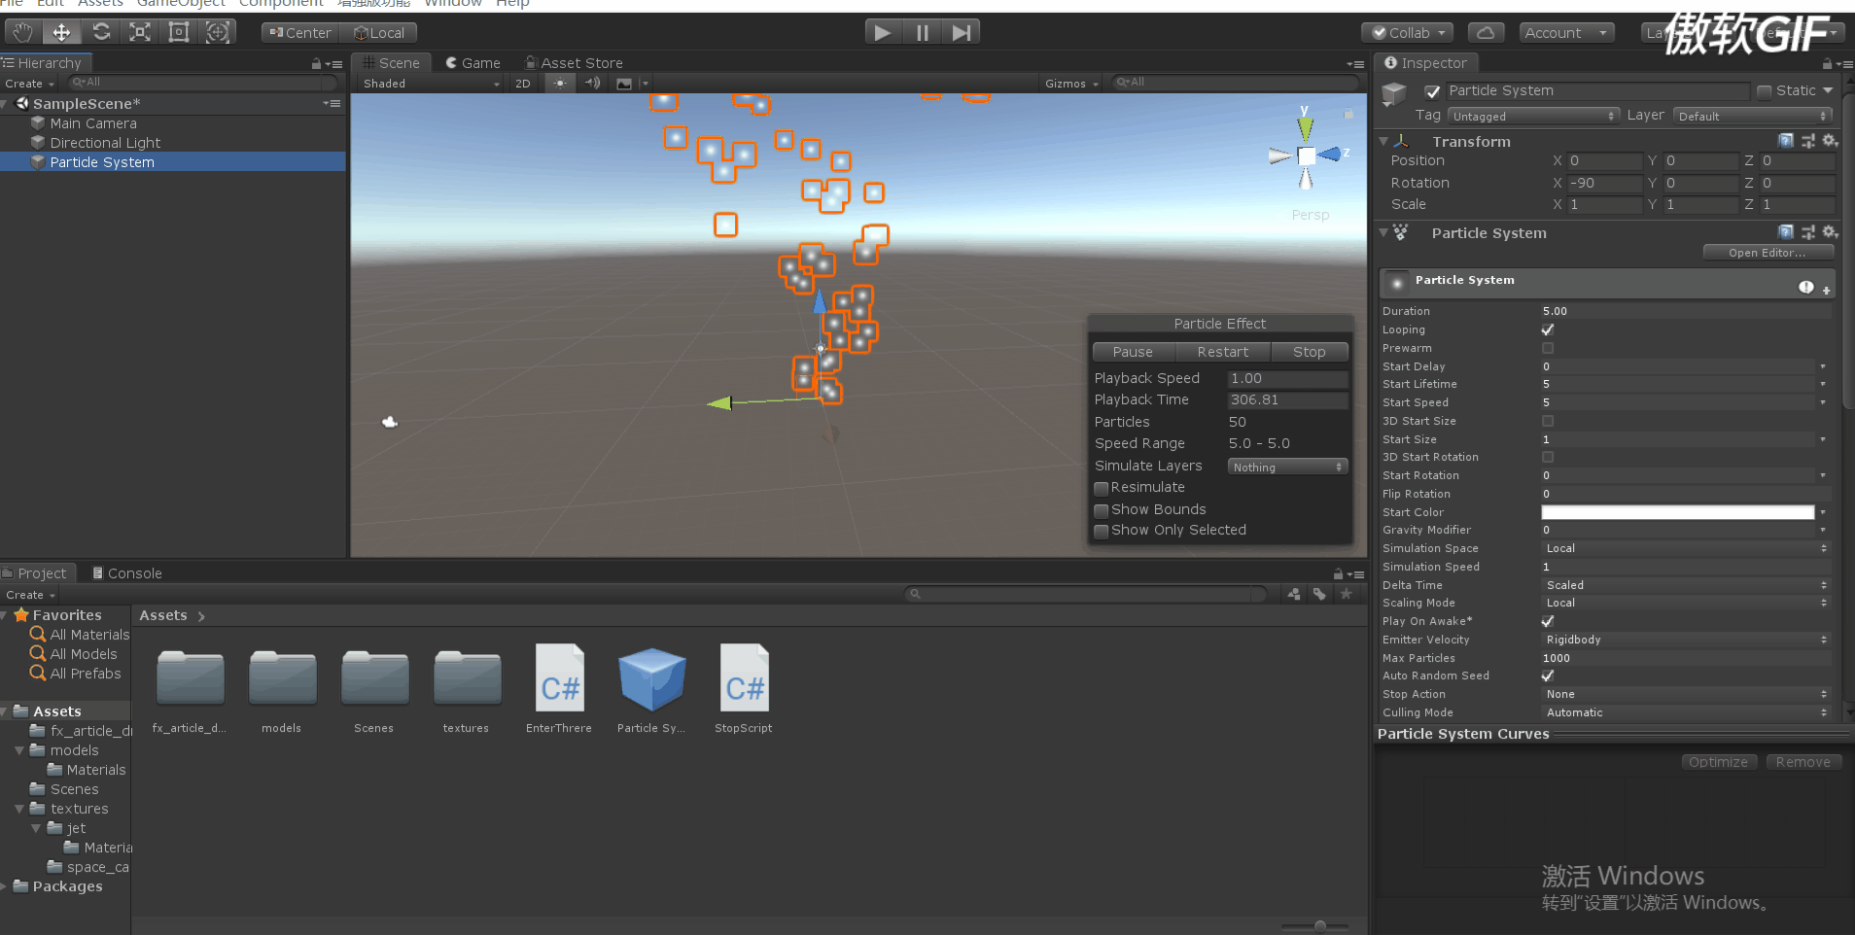Toggle scene audio icon
This screenshot has width=1855, height=935.
(592, 83)
